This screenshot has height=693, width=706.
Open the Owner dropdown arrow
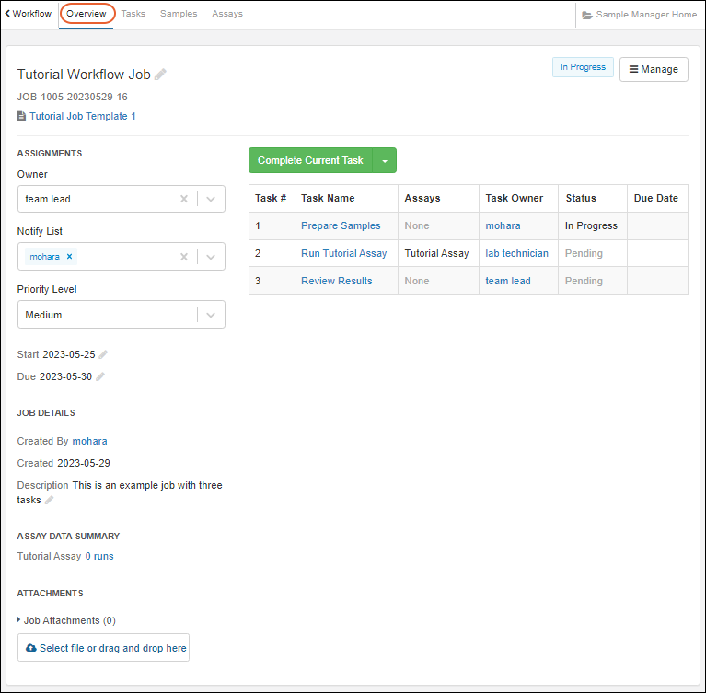[x=211, y=199]
